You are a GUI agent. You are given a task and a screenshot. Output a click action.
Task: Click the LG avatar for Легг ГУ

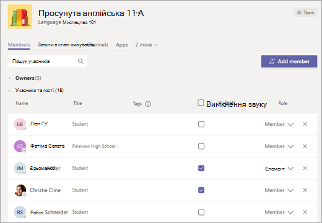point(20,124)
